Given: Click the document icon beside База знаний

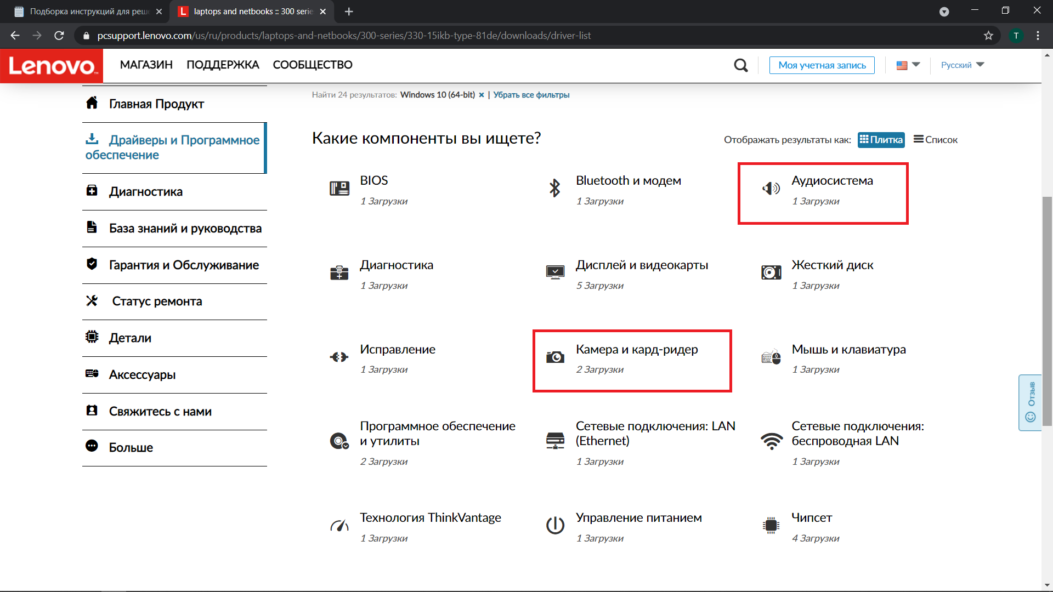Looking at the screenshot, I should click(x=92, y=227).
